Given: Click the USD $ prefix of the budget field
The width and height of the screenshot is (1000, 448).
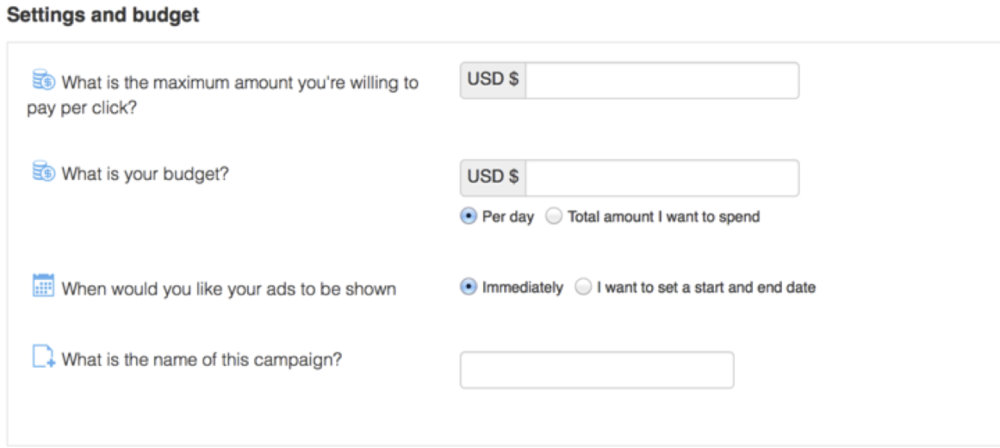Looking at the screenshot, I should coord(493,177).
